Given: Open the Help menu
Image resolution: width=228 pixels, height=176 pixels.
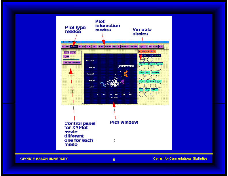Looking at the screenshot, I should point(155,46).
